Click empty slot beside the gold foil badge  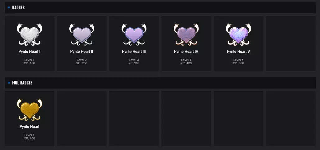81,119
